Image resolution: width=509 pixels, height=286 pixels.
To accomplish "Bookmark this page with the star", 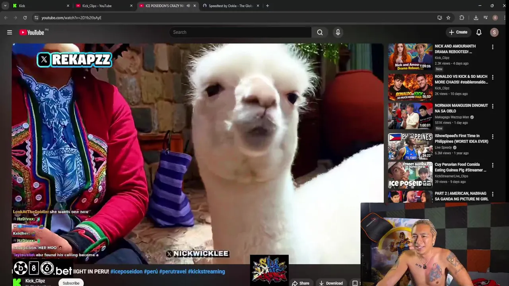I will (x=448, y=17).
